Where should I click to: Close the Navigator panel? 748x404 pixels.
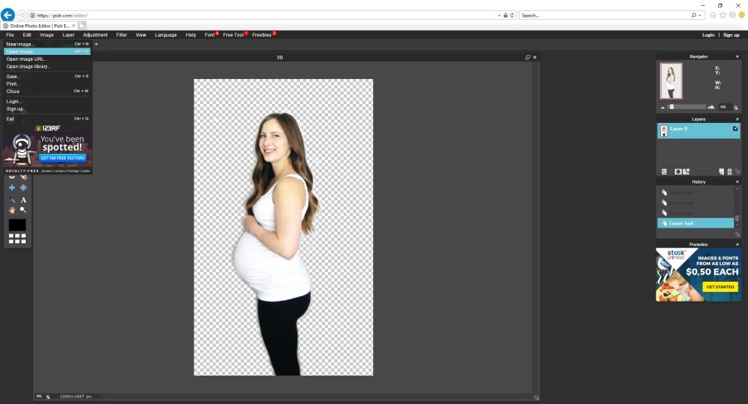(x=736, y=57)
